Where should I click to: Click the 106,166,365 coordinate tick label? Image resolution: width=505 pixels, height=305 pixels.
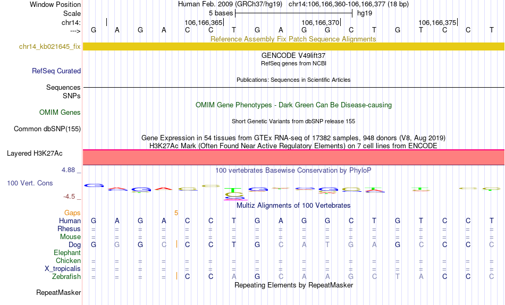pyautogui.click(x=204, y=22)
